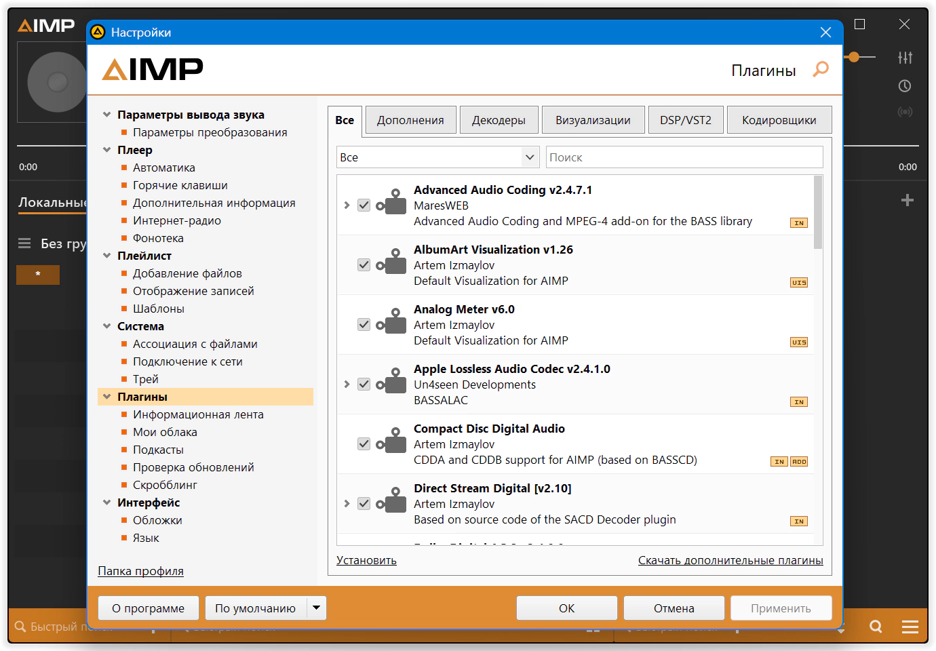Viewport: 936px width, 651px height.
Task: Select 'Горячие клавиши' in settings tree
Action: pos(180,185)
